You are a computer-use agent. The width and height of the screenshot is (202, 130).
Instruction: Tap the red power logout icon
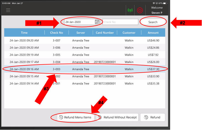(x=140, y=10)
